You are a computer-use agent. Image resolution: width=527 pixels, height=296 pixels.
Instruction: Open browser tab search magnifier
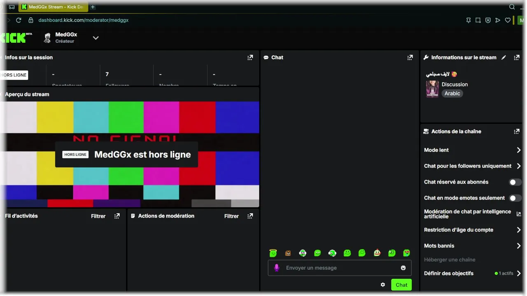coord(512,7)
